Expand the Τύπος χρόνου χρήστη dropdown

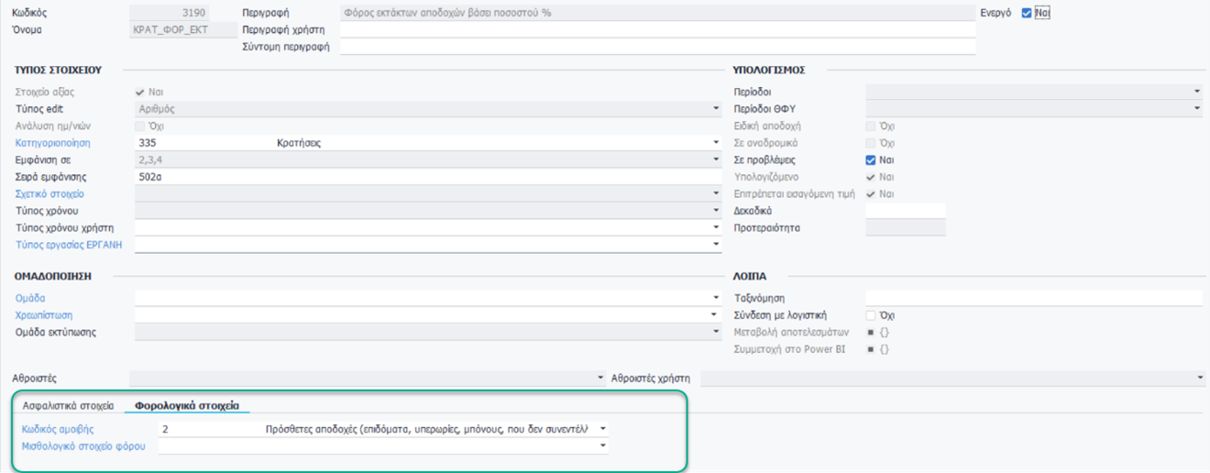point(715,228)
